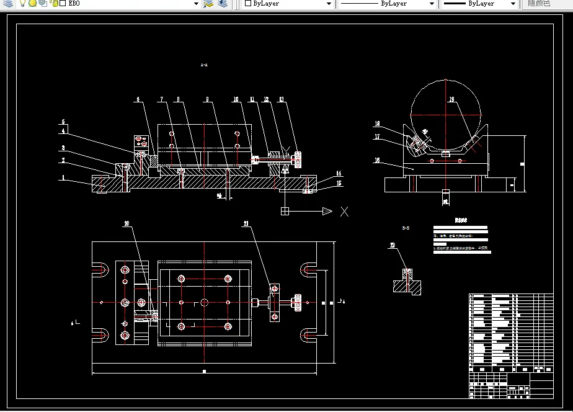Screen dimensions: 573x412
Task: Select part balloon number 17
Action: click(x=377, y=137)
